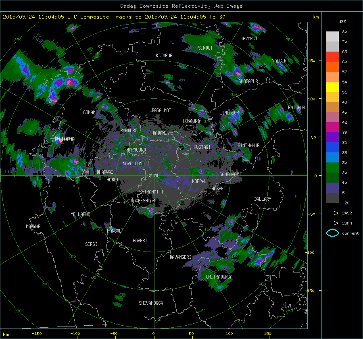The height and width of the screenshot is (339, 363).
Task: Click the NAVALGUND city label
Action: pyautogui.click(x=134, y=164)
